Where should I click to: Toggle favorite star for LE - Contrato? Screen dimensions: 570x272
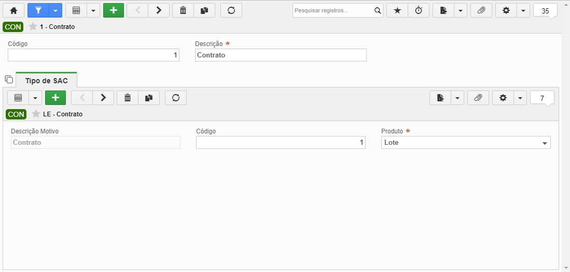point(36,114)
